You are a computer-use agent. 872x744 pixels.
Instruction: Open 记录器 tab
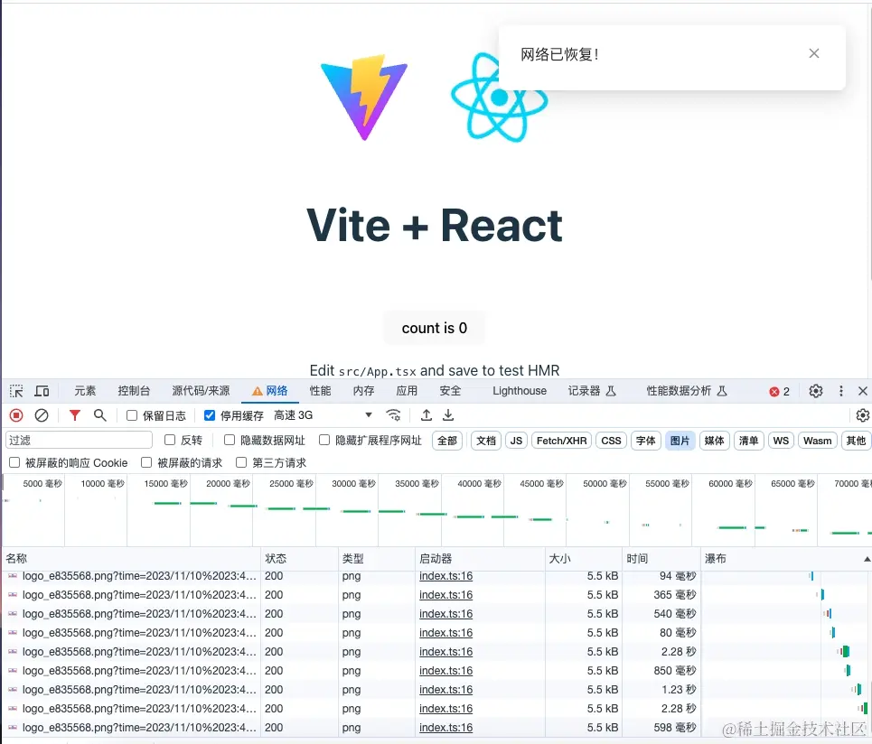pyautogui.click(x=592, y=391)
